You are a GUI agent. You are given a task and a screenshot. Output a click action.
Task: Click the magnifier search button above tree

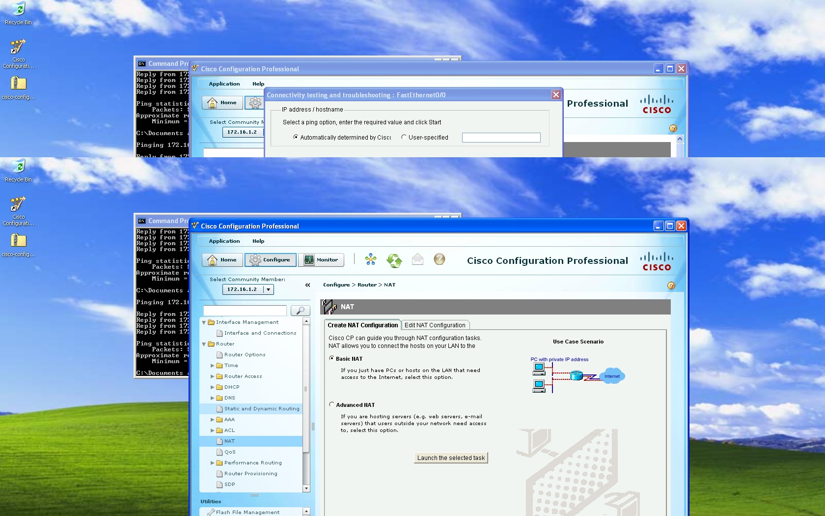[x=300, y=311]
